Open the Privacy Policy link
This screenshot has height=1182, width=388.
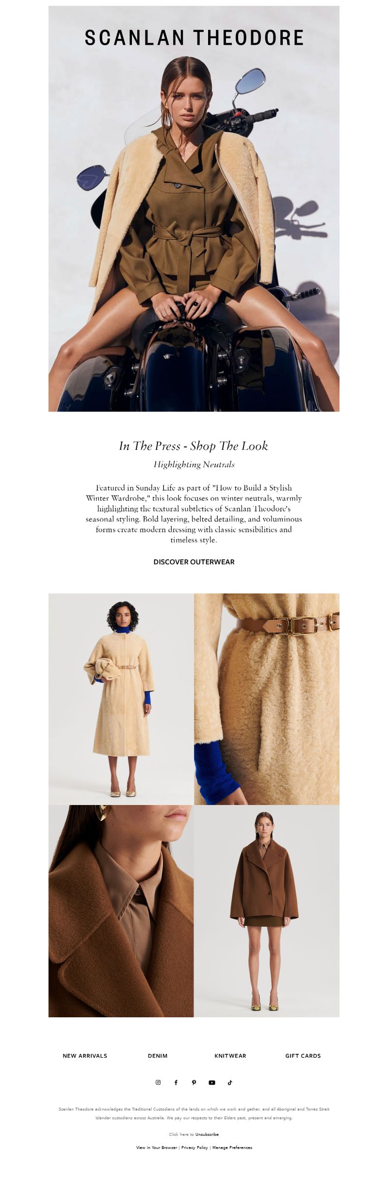(194, 1148)
